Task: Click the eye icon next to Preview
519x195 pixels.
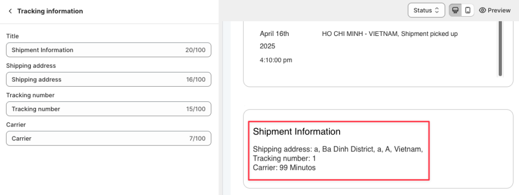Action: click(483, 10)
